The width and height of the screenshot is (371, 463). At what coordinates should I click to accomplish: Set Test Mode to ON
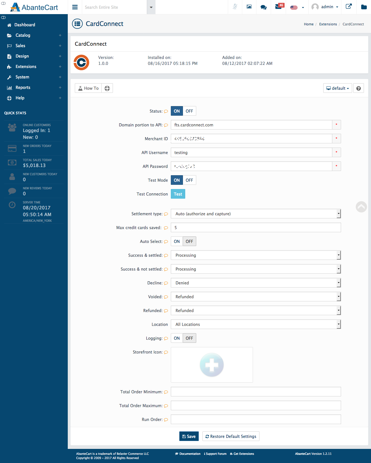coord(177,180)
